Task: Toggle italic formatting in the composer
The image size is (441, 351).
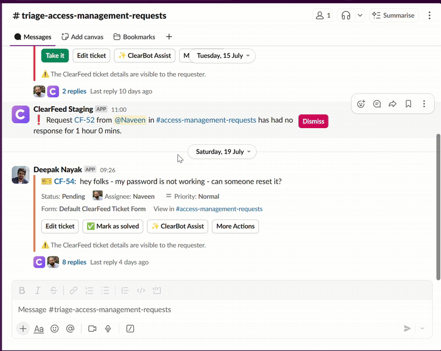Action: pyautogui.click(x=37, y=290)
